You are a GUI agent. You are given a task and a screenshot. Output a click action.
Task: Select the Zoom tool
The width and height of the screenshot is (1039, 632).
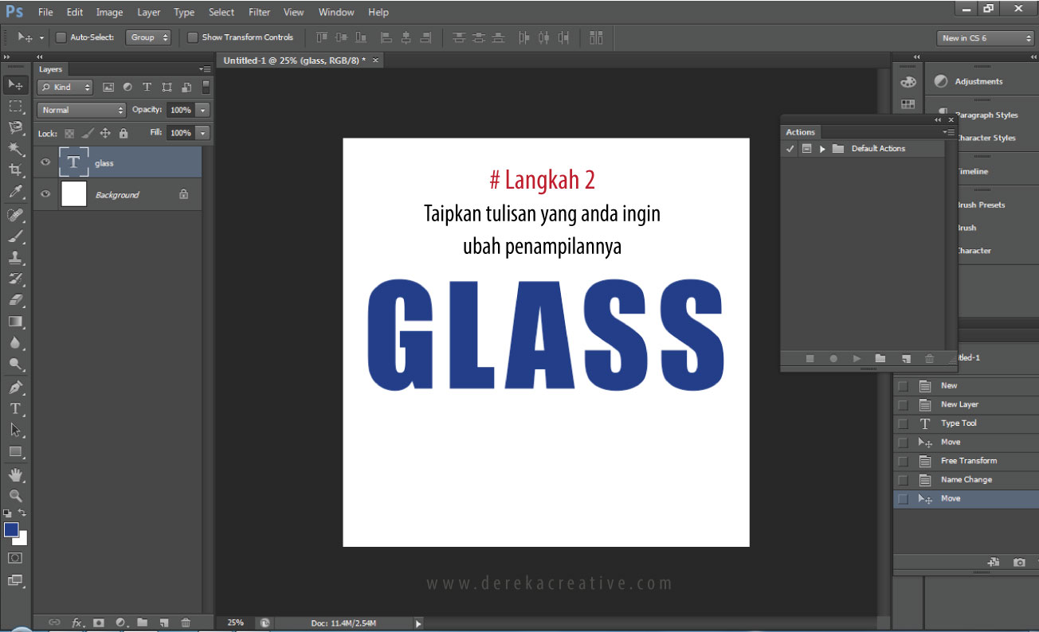(15, 495)
